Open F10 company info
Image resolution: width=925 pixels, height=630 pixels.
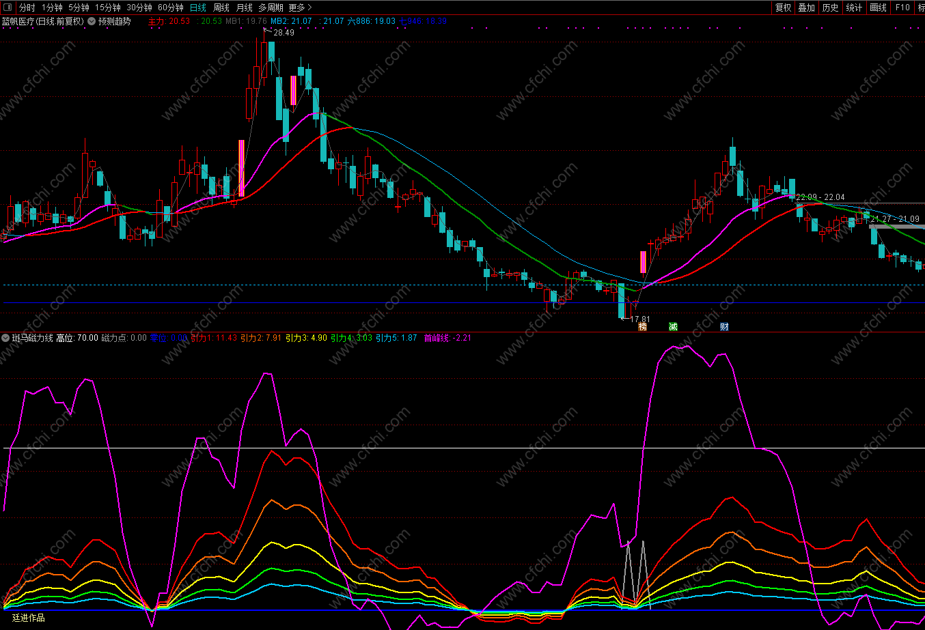coord(902,8)
